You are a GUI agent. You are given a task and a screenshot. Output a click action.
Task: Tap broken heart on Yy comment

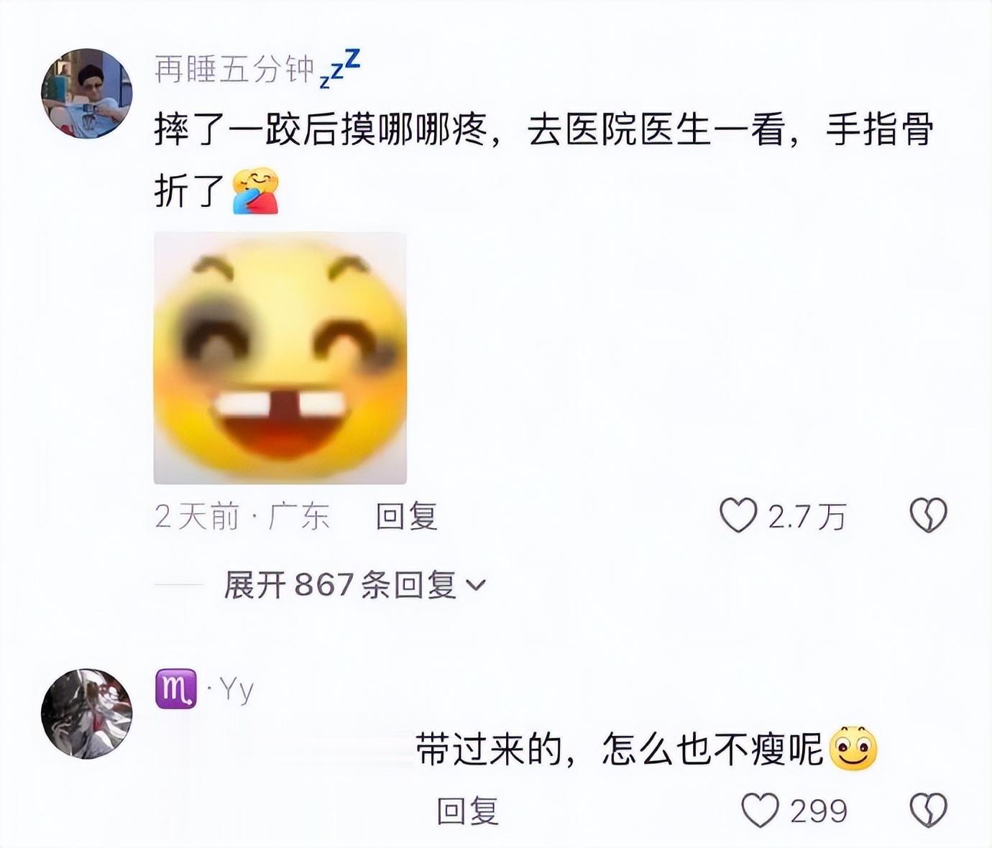[929, 811]
